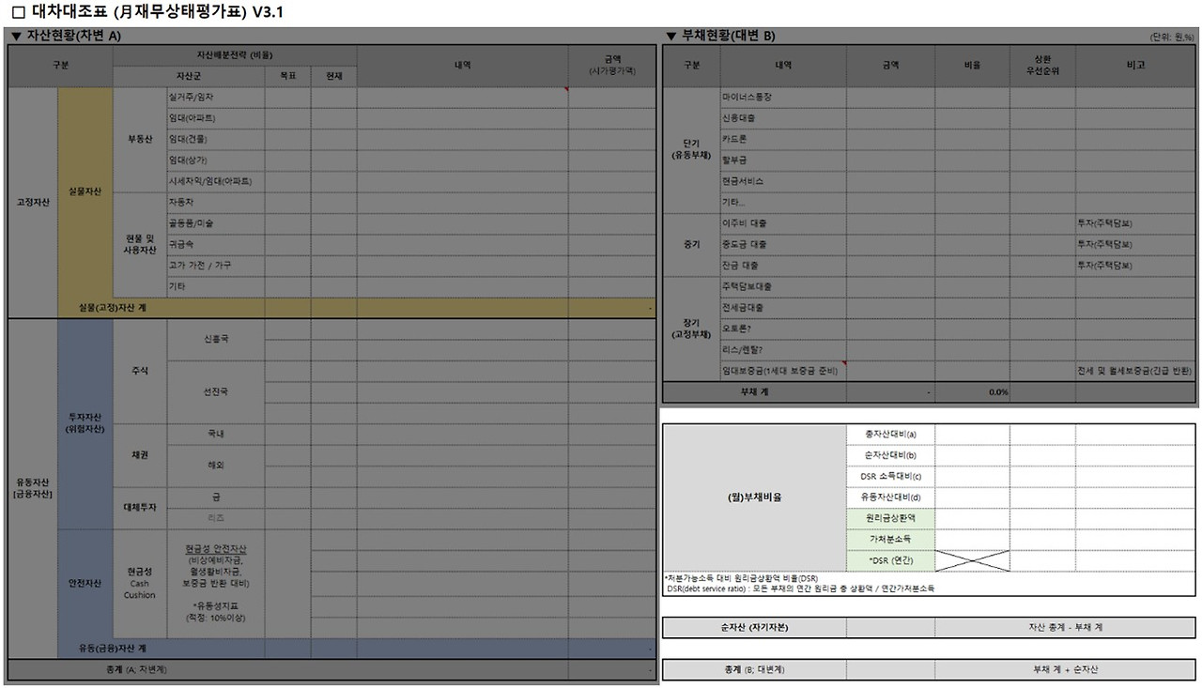Click the 채권 group cell

coord(140,455)
